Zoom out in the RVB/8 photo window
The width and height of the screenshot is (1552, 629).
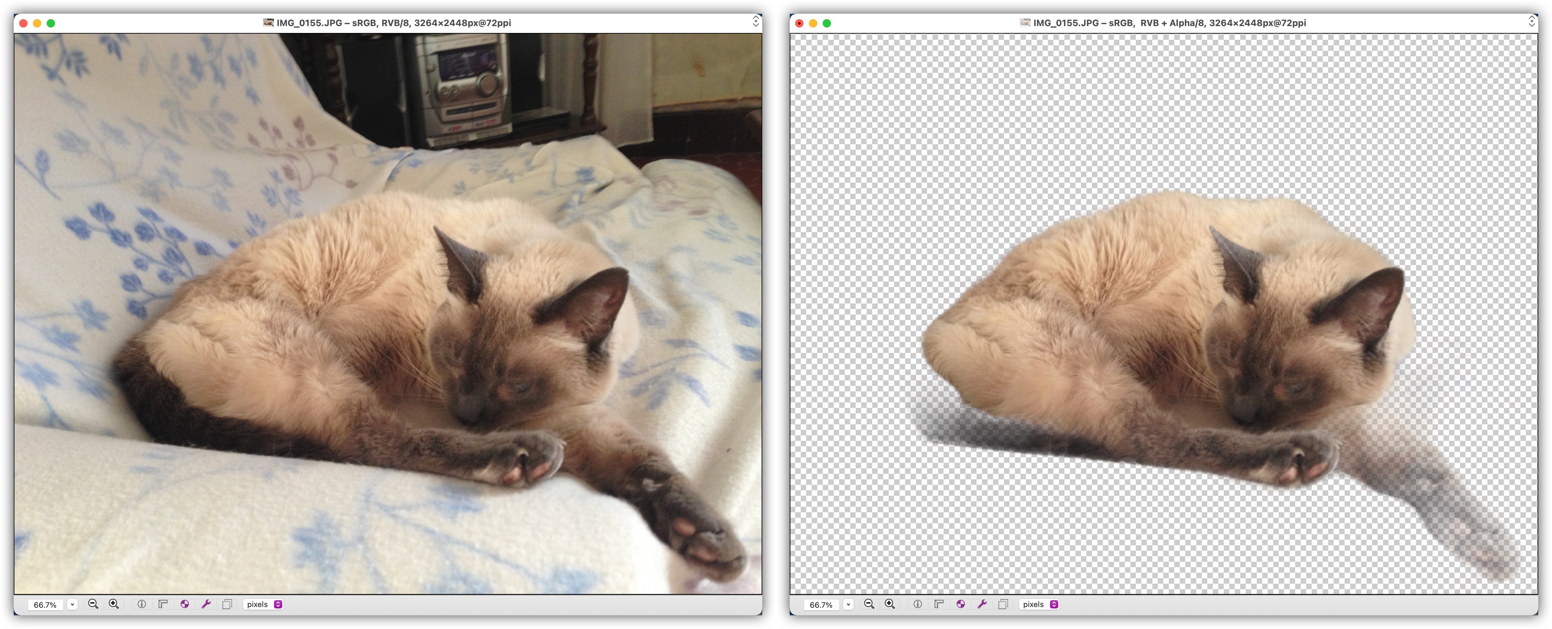coord(93,604)
